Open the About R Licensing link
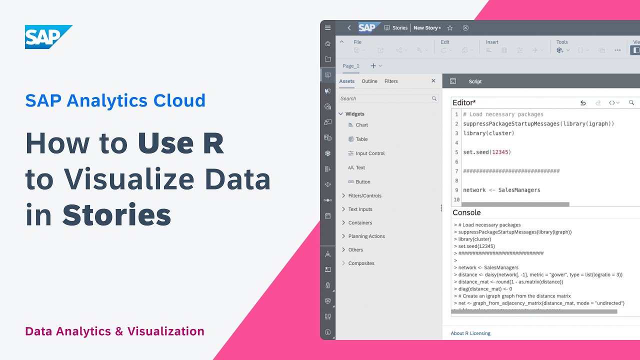640x360 pixels. click(x=470, y=333)
